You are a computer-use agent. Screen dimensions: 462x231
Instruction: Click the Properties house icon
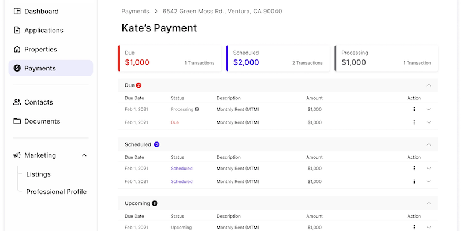[17, 49]
